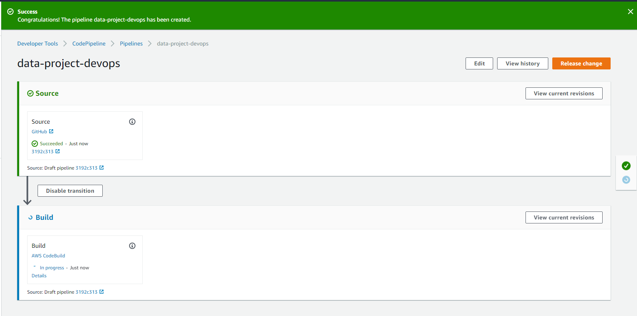637x316 pixels.
Task: Open View history for the pipeline
Action: 522,63
